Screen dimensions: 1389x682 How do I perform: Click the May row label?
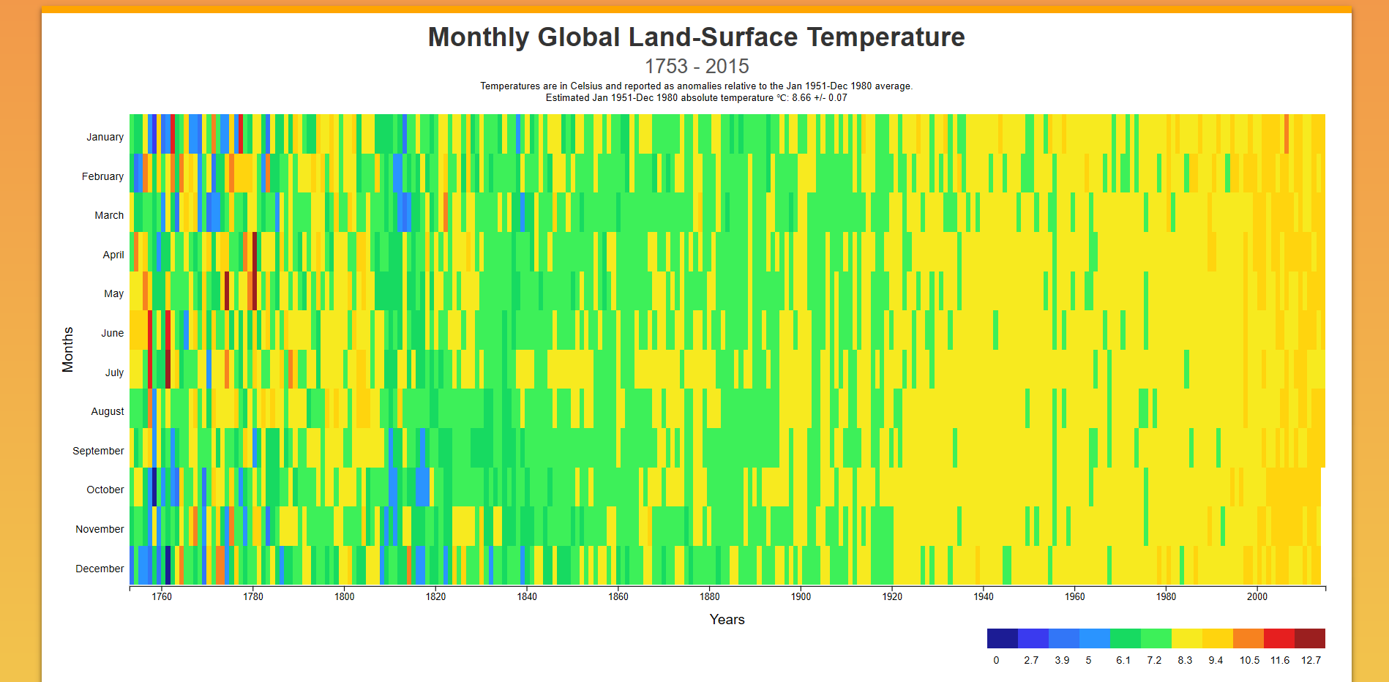pos(113,293)
